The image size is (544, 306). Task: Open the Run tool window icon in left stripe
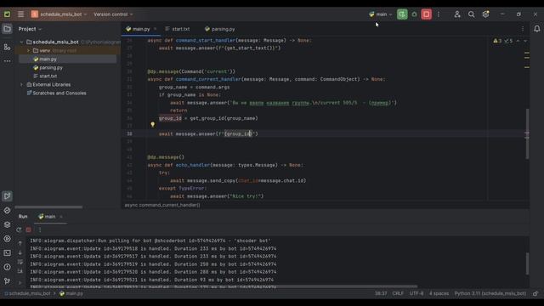tap(7, 196)
